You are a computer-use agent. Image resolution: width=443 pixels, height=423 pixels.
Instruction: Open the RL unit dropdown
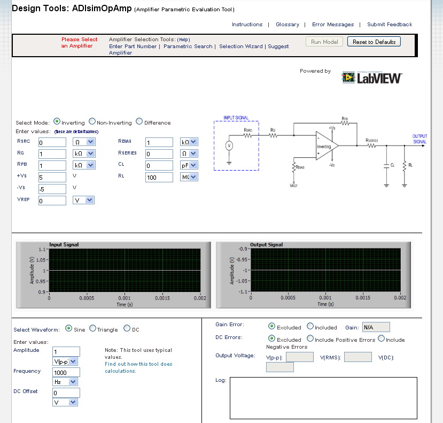pyautogui.click(x=189, y=177)
